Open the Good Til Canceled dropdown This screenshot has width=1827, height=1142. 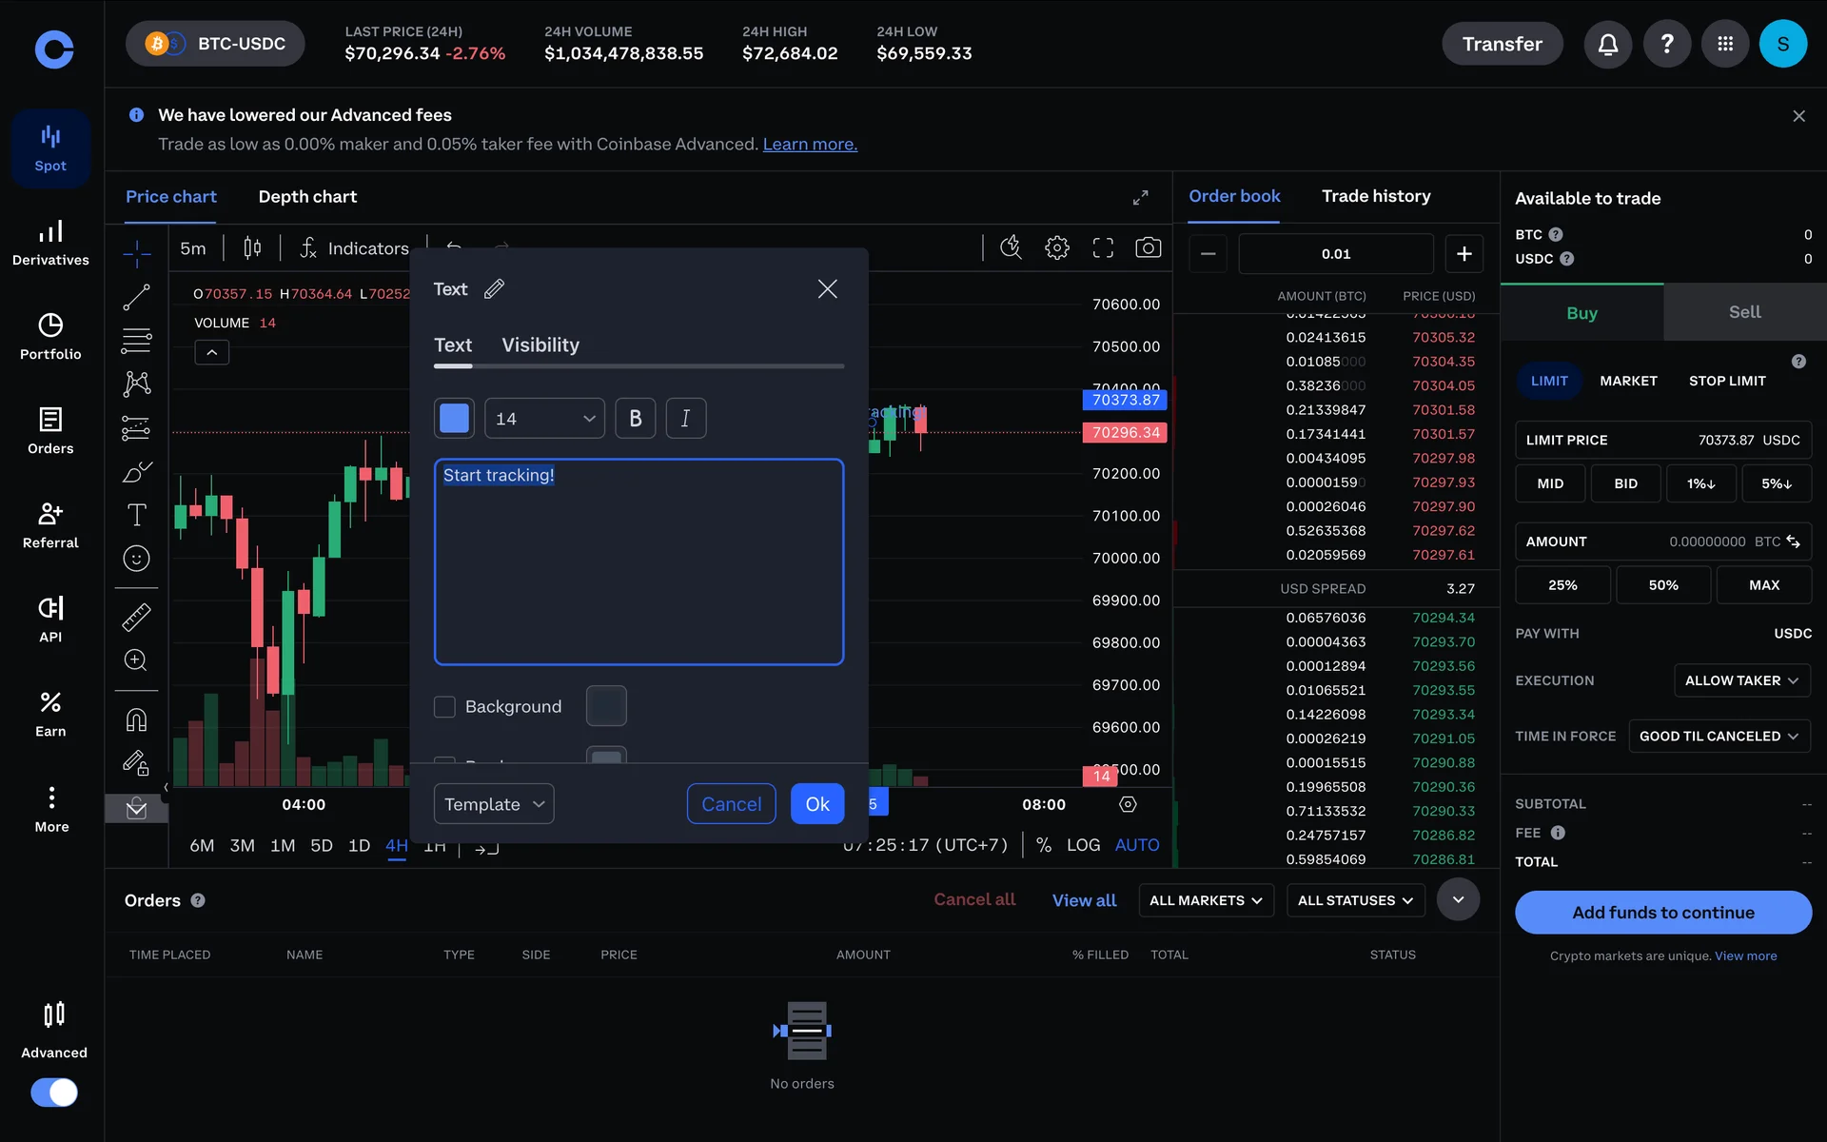[1719, 737]
